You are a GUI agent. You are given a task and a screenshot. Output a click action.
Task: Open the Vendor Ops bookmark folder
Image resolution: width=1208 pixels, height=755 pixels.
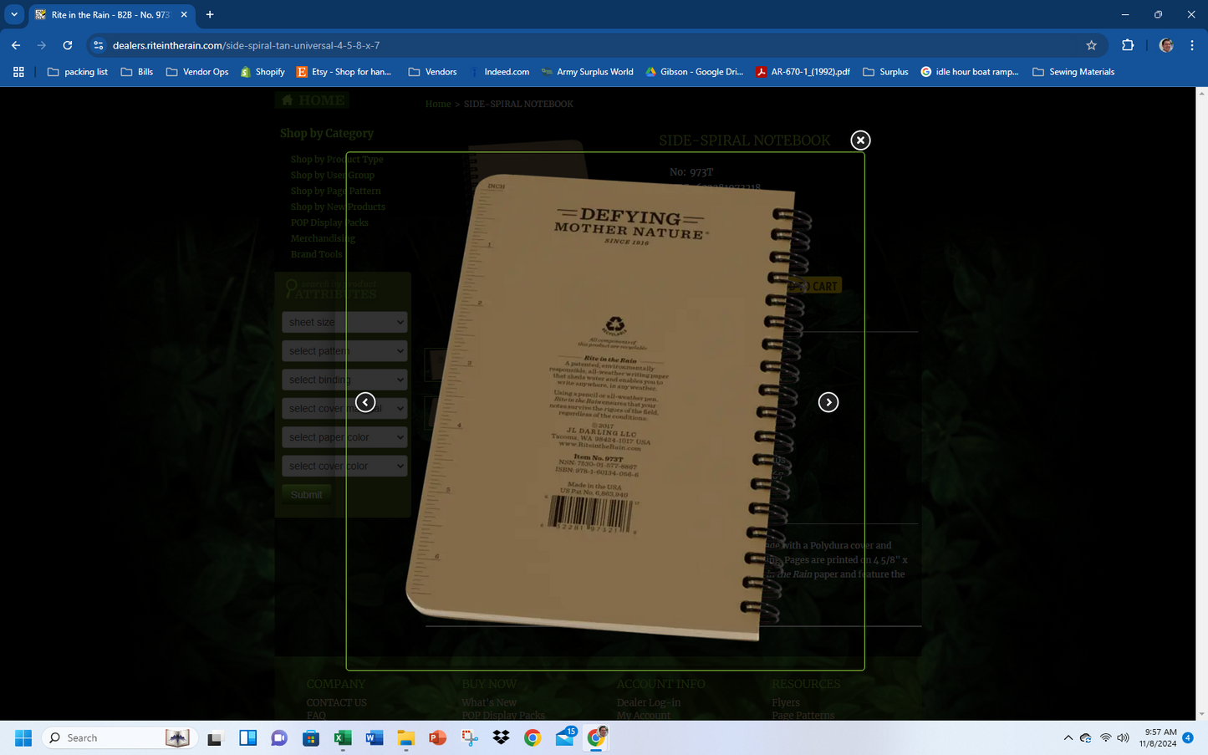click(197, 72)
